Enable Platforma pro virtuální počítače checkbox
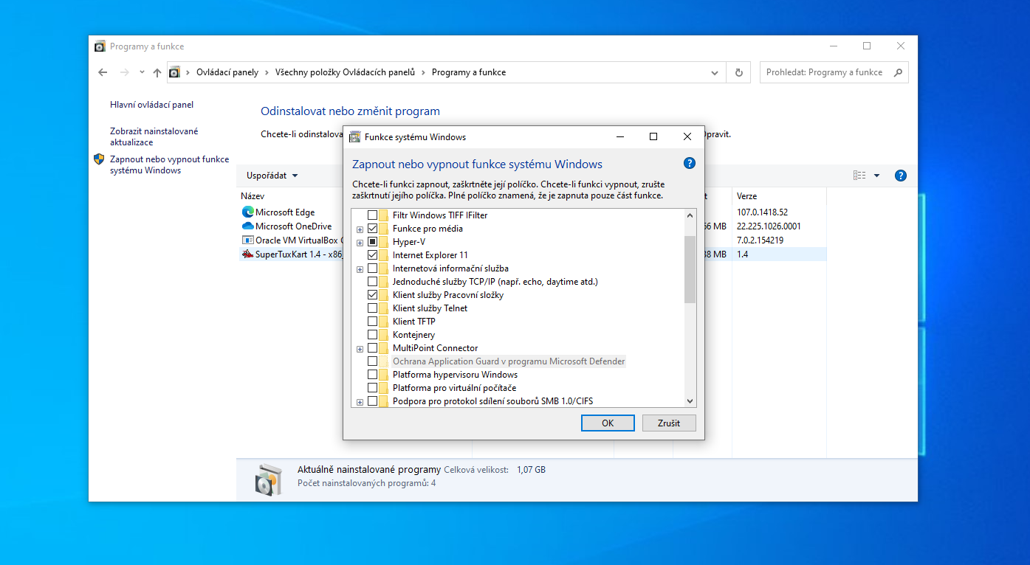Image resolution: width=1030 pixels, height=565 pixels. coord(372,388)
